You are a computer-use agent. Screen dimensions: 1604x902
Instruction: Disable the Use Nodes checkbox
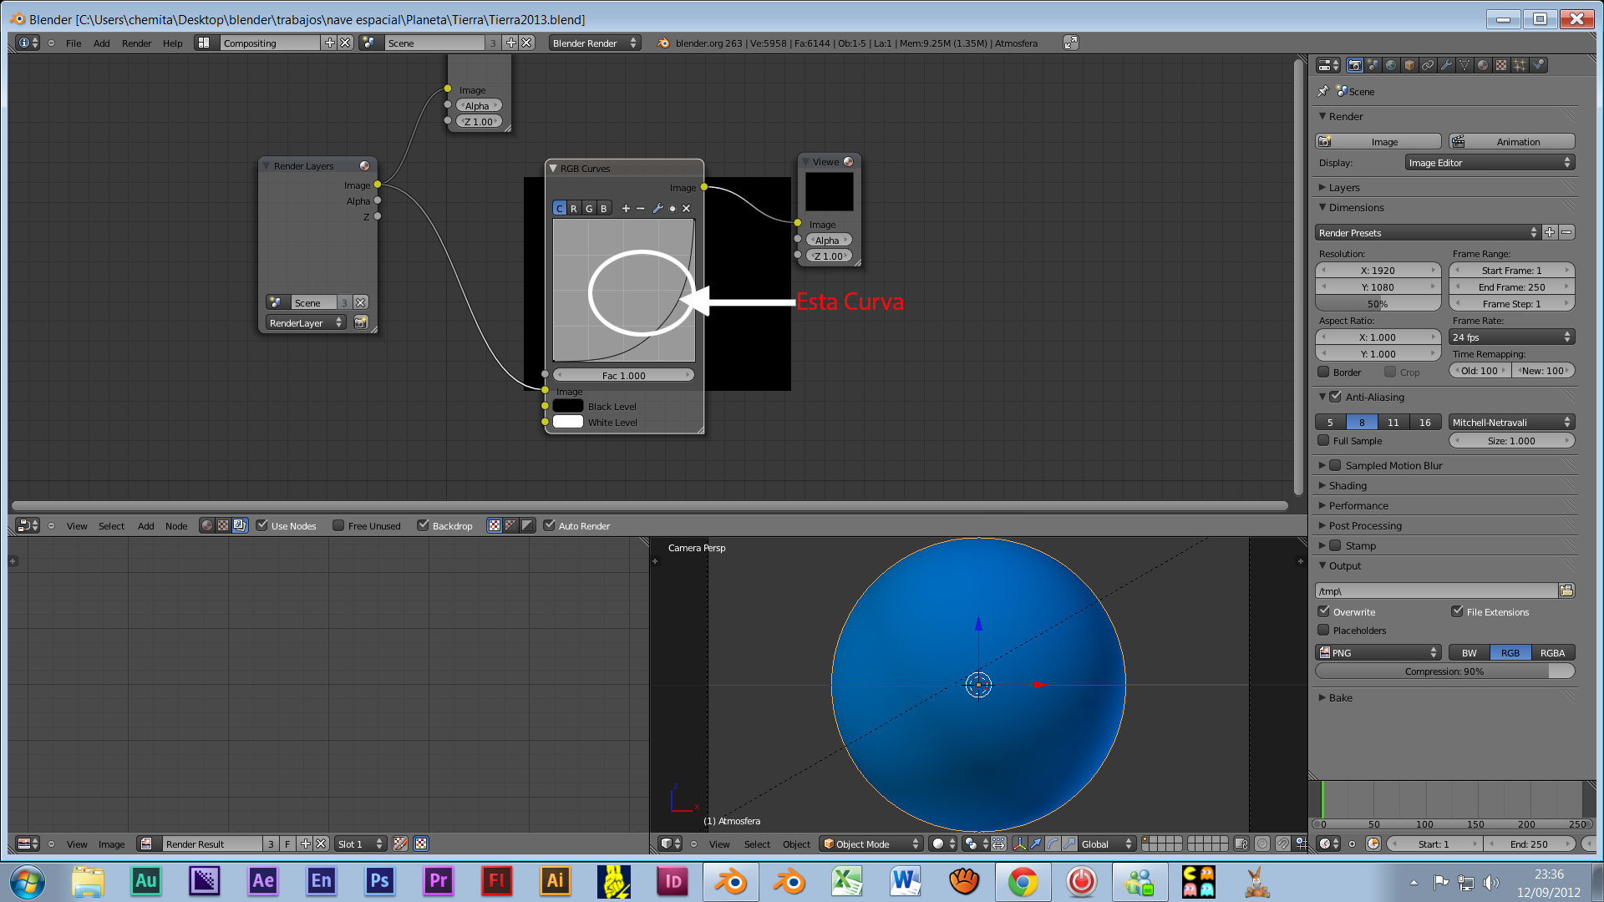coord(262,525)
